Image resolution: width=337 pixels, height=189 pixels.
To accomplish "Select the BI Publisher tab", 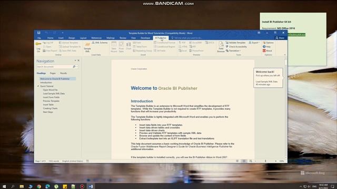I will 161,38.
